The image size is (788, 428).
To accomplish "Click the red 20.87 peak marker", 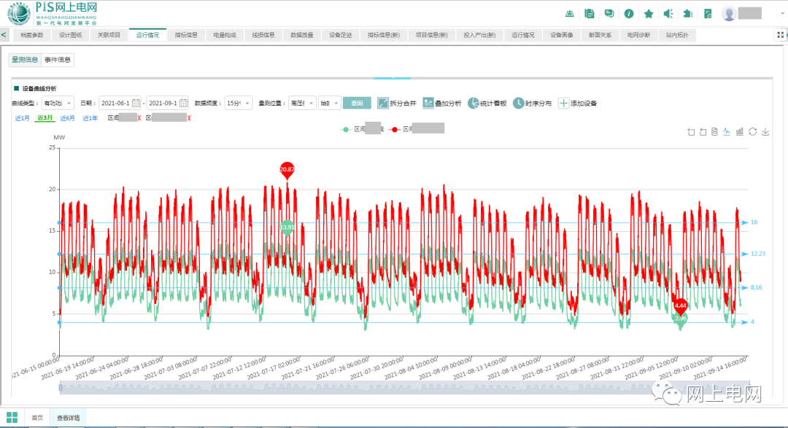I will pos(287,170).
